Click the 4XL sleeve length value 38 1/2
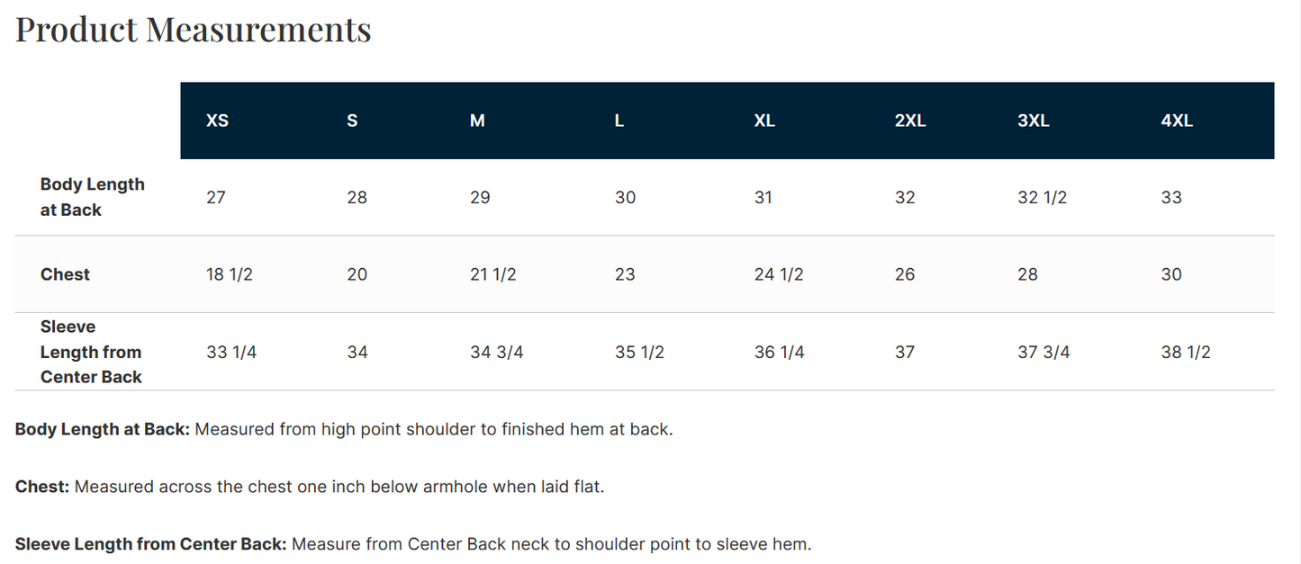Image resolution: width=1301 pixels, height=564 pixels. point(1186,352)
